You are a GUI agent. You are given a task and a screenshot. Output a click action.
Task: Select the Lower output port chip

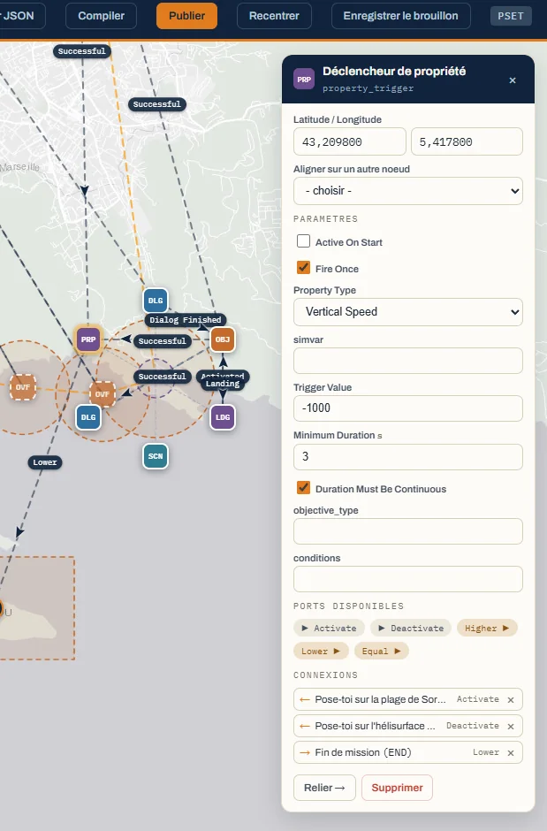click(321, 651)
